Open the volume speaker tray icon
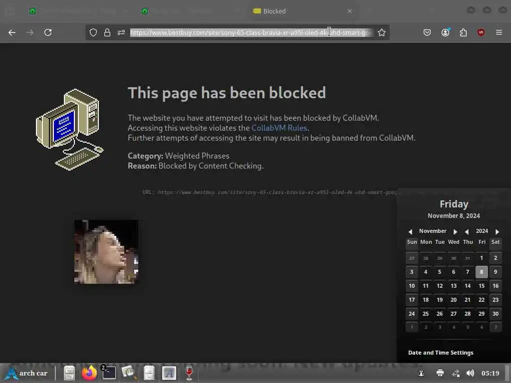The width and height of the screenshot is (511, 383). 470,373
